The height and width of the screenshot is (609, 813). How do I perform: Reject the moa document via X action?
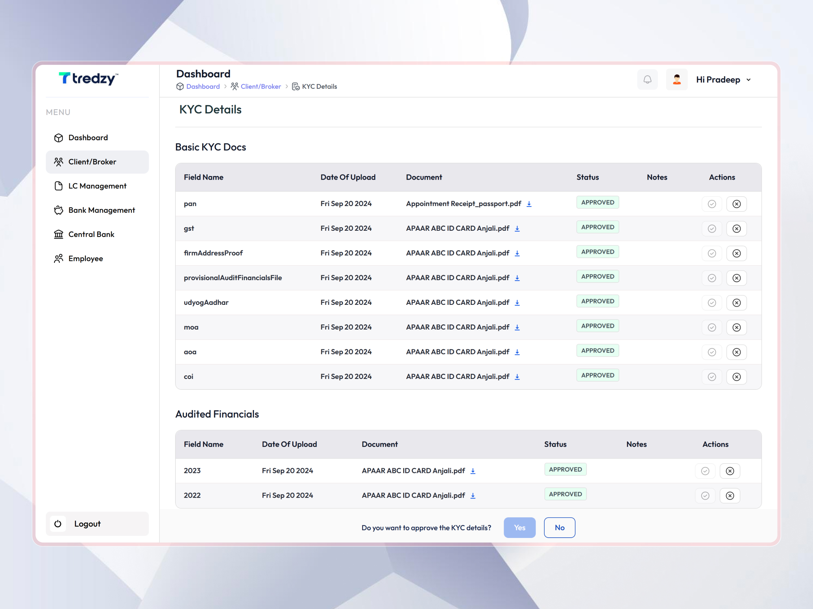coord(736,327)
